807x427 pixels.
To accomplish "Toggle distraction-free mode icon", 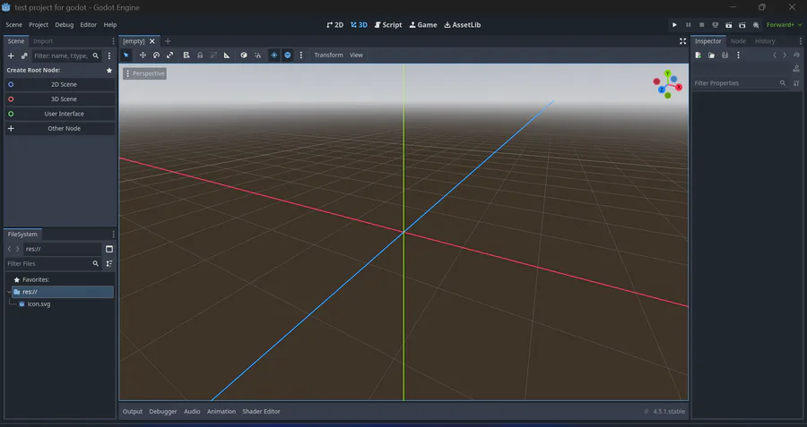I will click(682, 41).
